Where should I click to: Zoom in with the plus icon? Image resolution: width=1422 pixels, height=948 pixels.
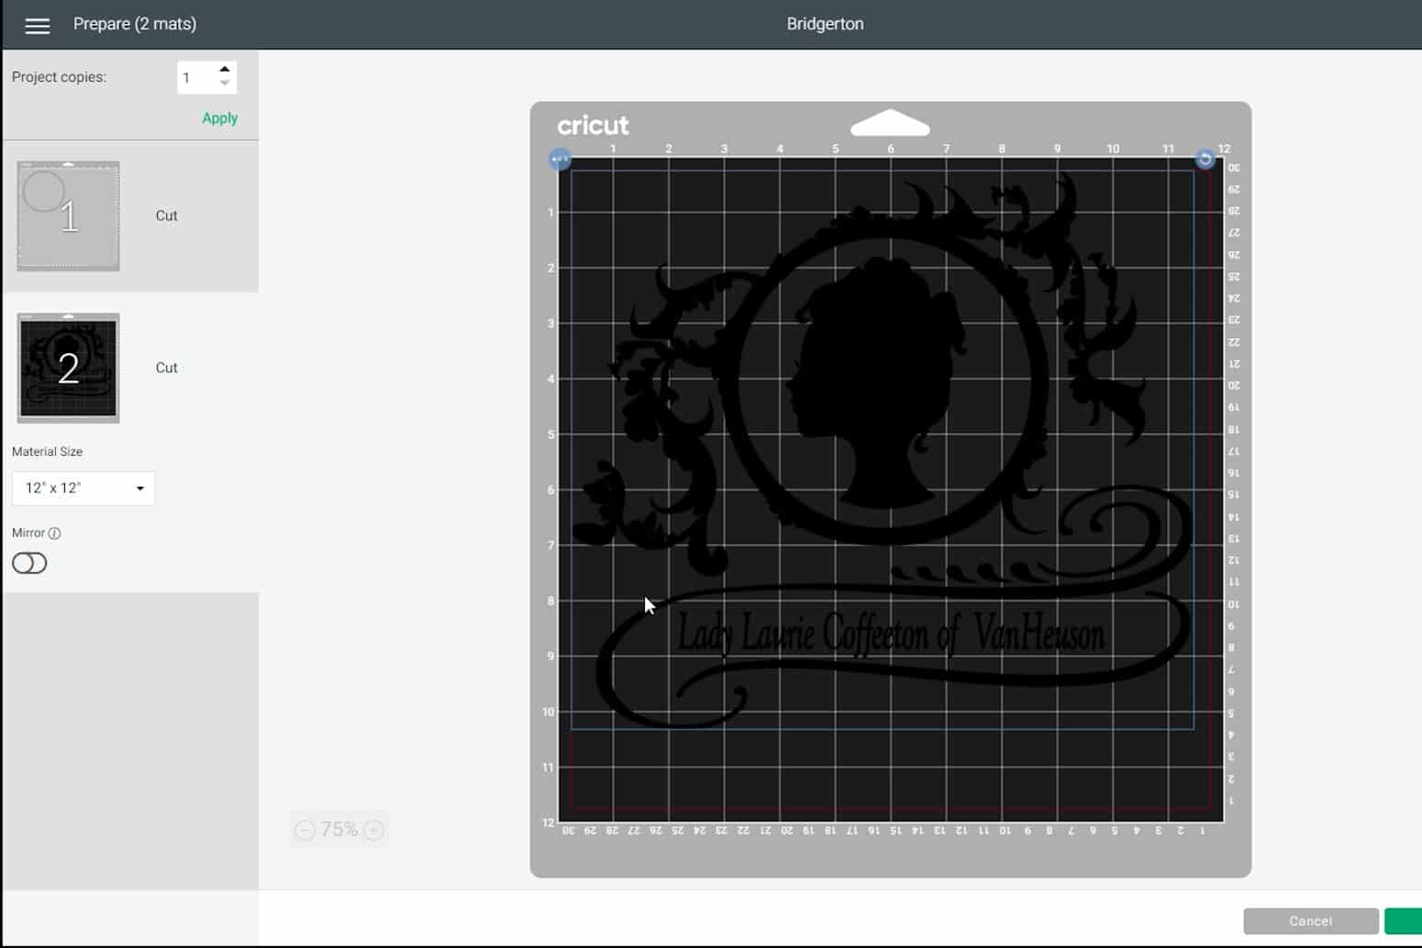tap(373, 830)
